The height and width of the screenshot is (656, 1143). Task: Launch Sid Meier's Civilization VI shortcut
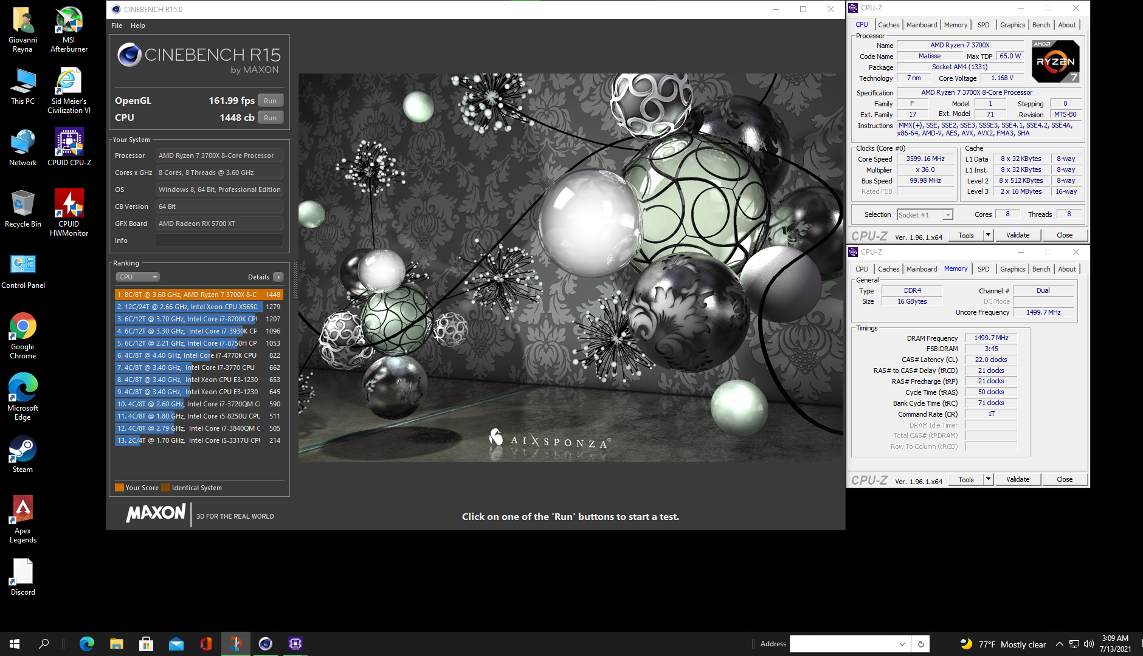point(69,91)
